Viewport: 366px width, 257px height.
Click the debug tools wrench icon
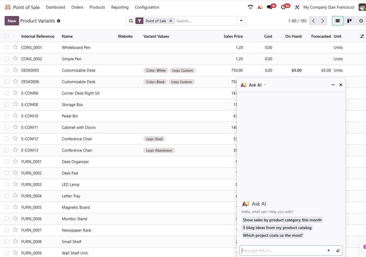click(x=297, y=7)
